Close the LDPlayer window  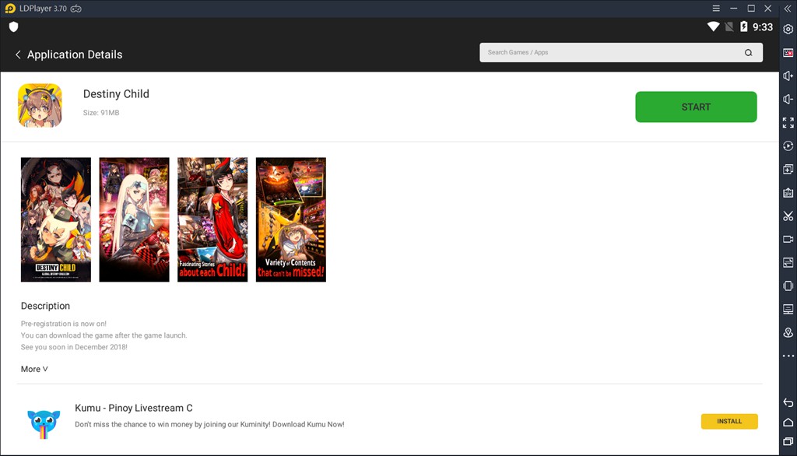click(768, 8)
